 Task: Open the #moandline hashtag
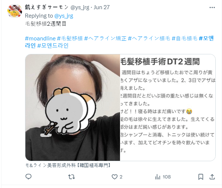tap(40, 39)
